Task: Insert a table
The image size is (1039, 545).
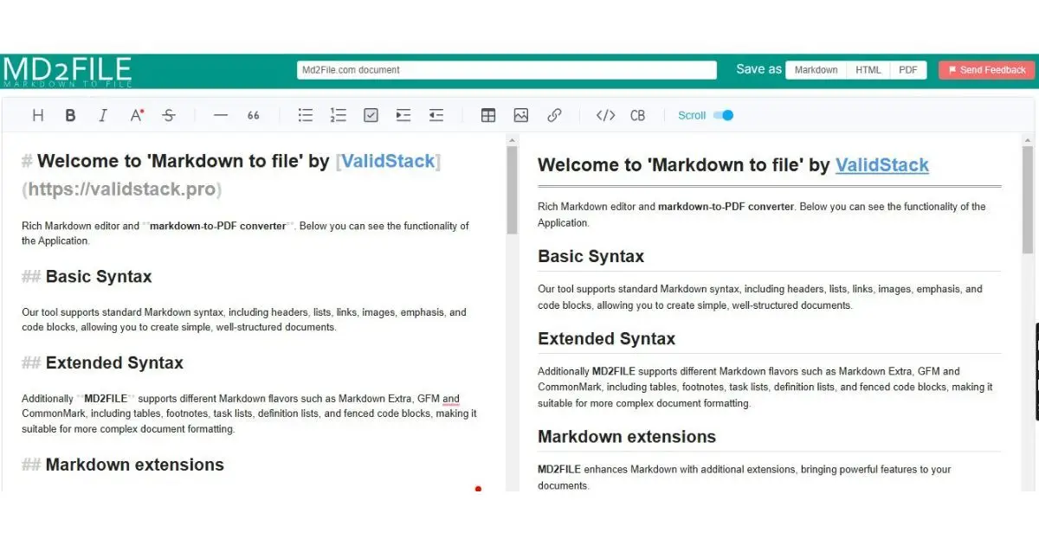Action: 487,114
